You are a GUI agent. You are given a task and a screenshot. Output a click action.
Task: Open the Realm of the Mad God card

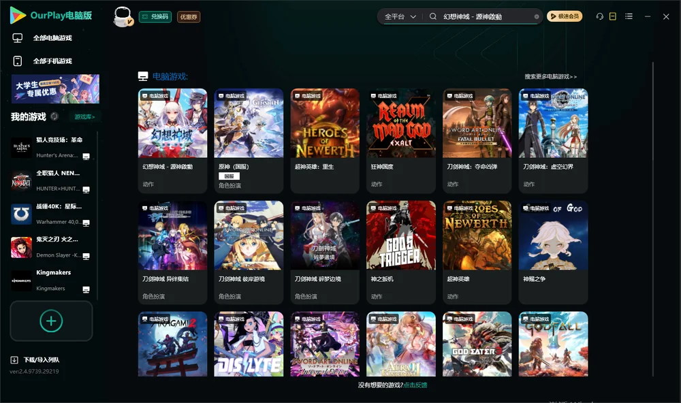point(401,141)
